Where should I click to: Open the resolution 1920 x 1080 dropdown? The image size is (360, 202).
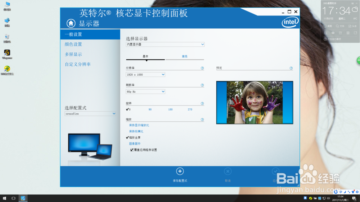point(145,75)
